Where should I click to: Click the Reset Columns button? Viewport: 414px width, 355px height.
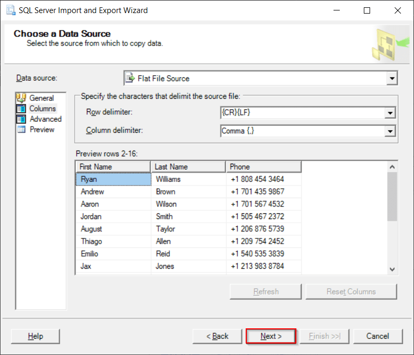(351, 292)
